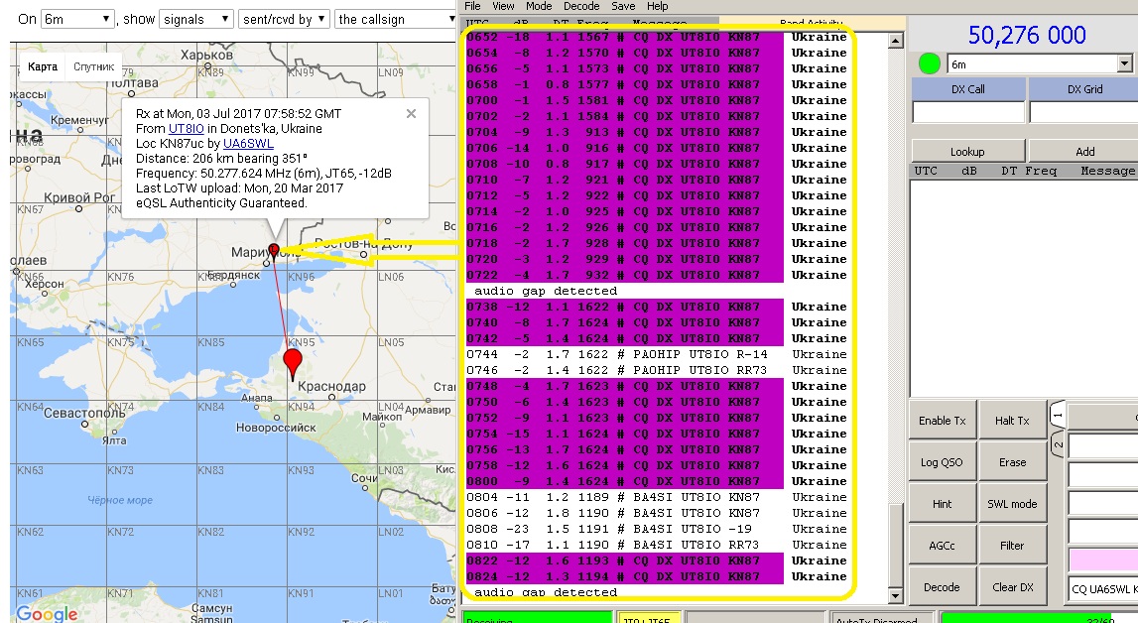Select decode row 0808 BA4SI UT8IO -19

click(657, 530)
